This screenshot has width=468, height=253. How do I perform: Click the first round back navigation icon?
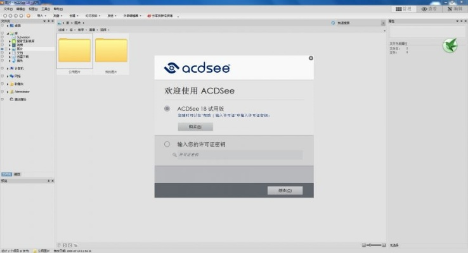coord(5,16)
